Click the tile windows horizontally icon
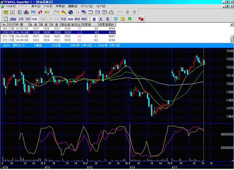Image resolution: width=234 pixels, height=170 pixels. 97,12
